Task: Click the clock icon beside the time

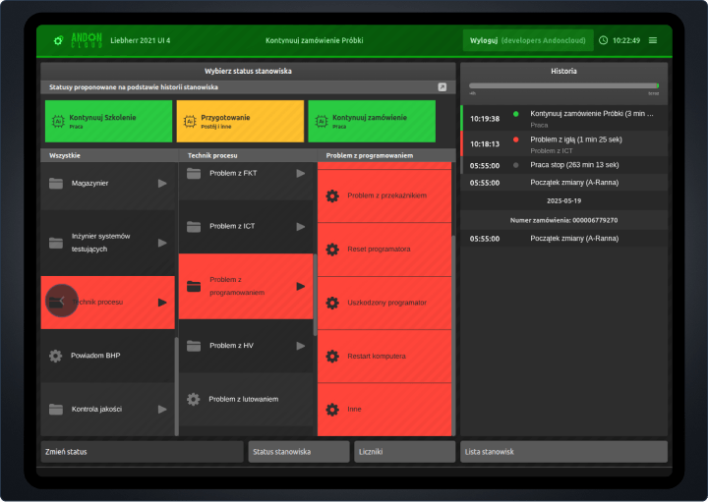Action: 603,40
